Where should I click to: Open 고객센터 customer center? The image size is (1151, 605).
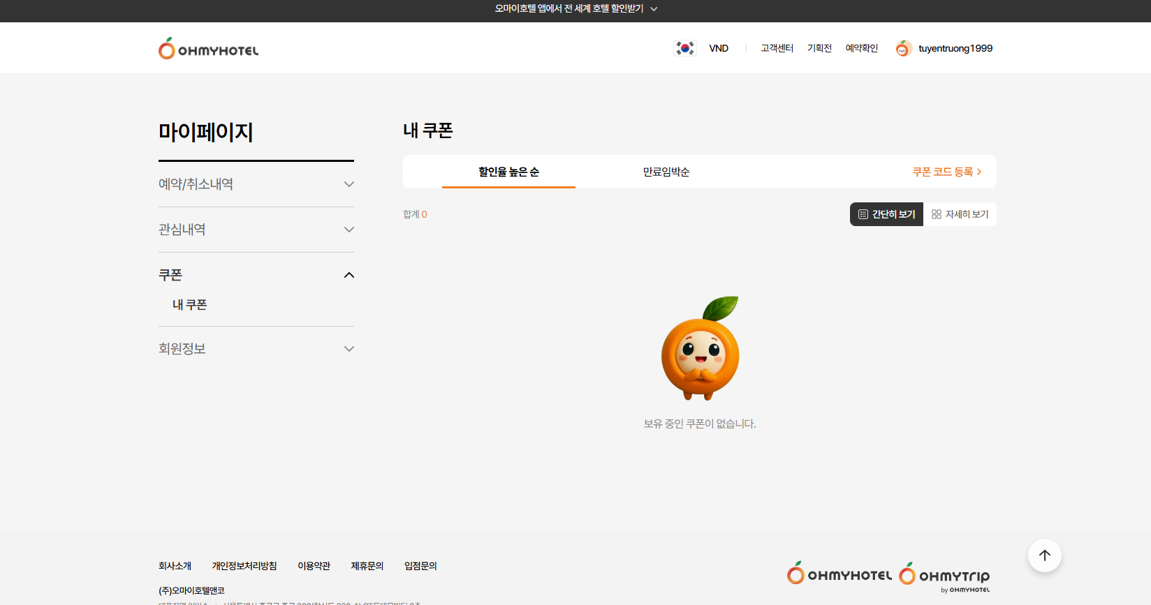[x=777, y=48]
